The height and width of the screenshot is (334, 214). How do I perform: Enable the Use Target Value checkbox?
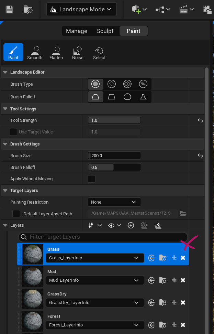[13, 132]
